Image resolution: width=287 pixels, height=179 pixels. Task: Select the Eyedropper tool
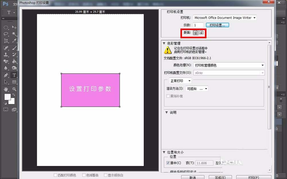pyautogui.click(x=14, y=41)
